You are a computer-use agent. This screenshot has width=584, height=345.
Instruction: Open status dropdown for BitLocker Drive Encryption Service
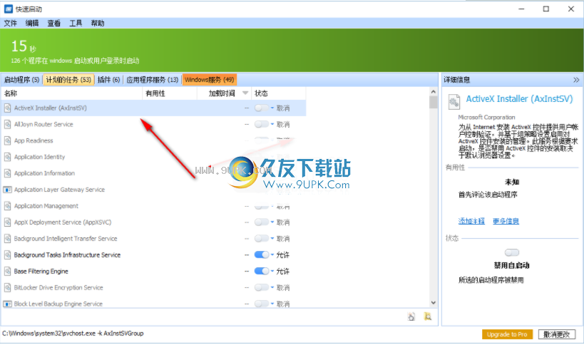272,288
